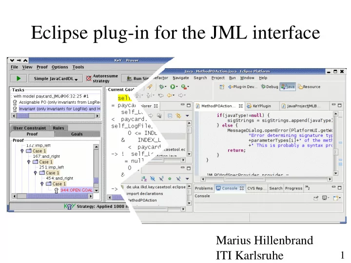Toggle Link with Editor in Package Explorer

[178, 115]
